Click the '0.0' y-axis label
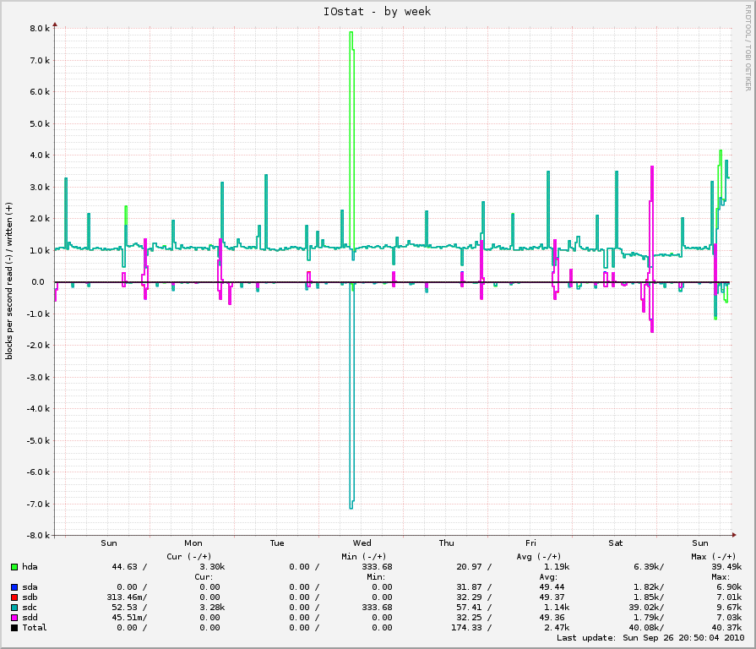This screenshot has height=649, width=756. [38, 282]
